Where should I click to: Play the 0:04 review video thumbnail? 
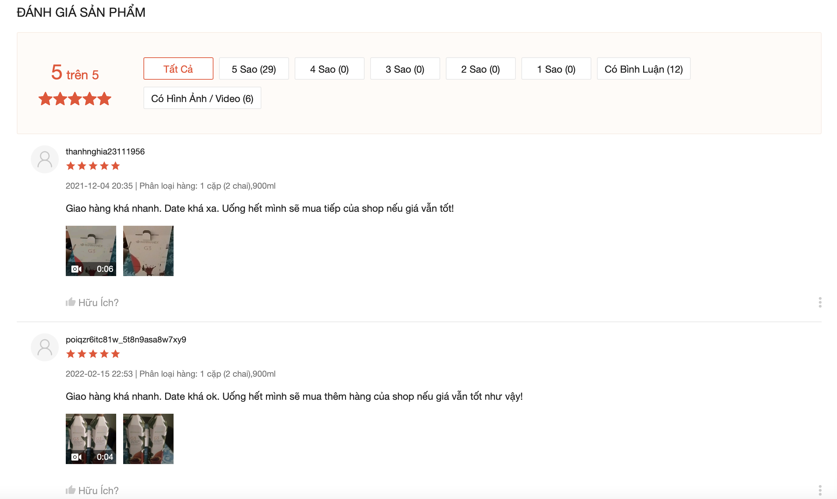(91, 439)
